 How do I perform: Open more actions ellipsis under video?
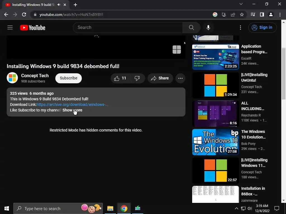pyautogui.click(x=180, y=78)
